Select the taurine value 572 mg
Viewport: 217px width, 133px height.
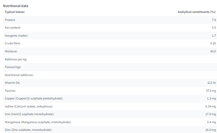211,91
